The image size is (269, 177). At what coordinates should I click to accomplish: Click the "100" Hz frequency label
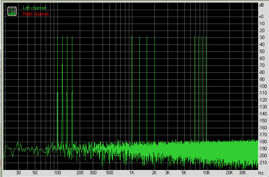click(57, 173)
